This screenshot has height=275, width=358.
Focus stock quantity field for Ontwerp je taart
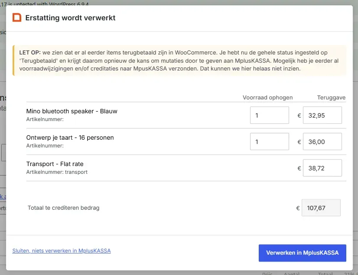click(x=270, y=141)
